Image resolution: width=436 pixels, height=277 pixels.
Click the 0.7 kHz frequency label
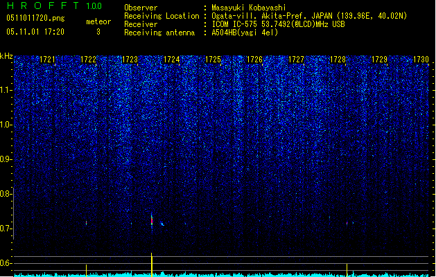pos(6,229)
